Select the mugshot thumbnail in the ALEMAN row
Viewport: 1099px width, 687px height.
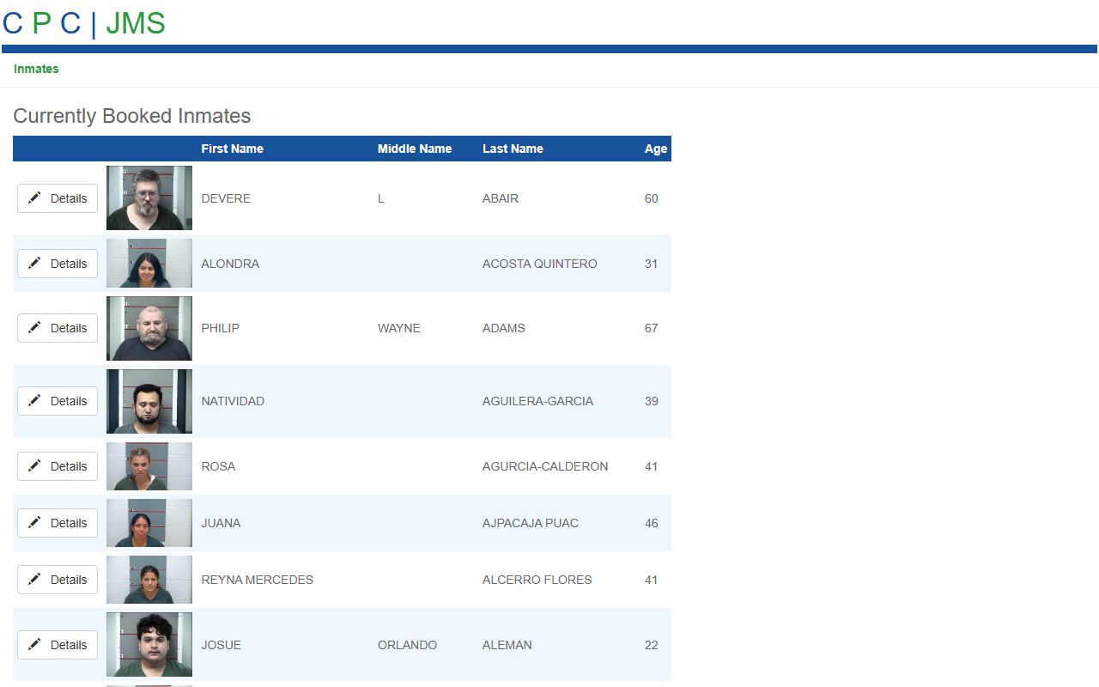point(149,645)
